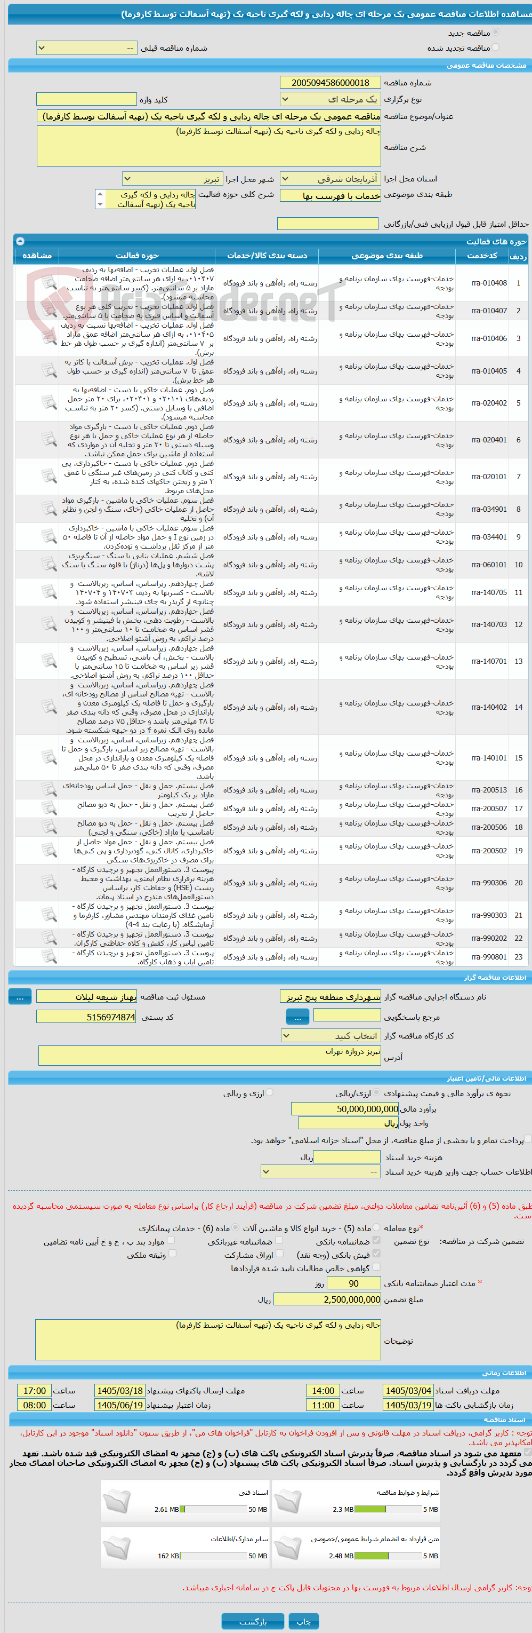Screen dimensions: 532x1633
Task: Open account info dropdown for document fee
Action: point(320,1171)
